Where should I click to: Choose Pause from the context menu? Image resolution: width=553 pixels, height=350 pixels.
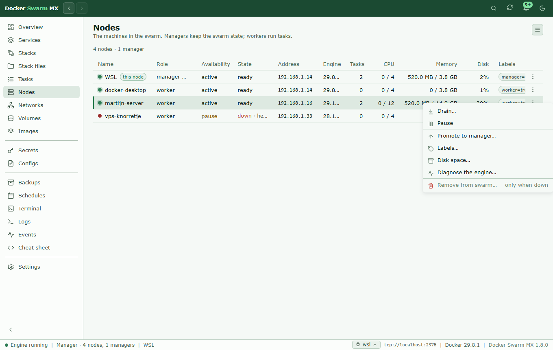coord(488,123)
